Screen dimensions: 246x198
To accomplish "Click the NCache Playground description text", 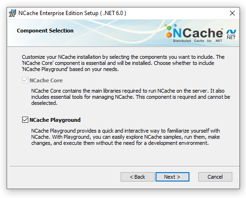I will pos(125,137).
